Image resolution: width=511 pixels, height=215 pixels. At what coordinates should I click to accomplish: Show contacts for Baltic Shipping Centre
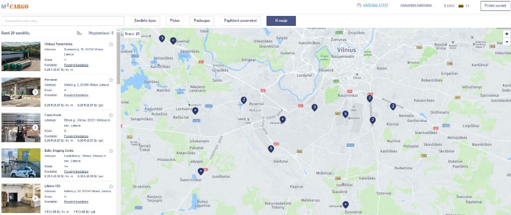(76, 172)
